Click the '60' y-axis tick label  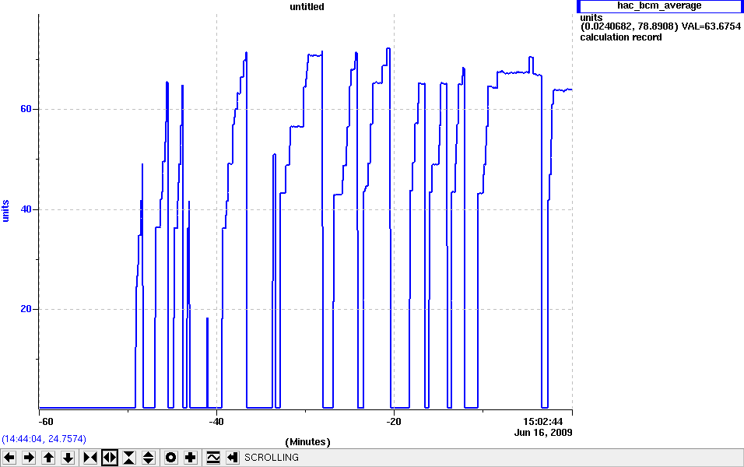point(26,109)
